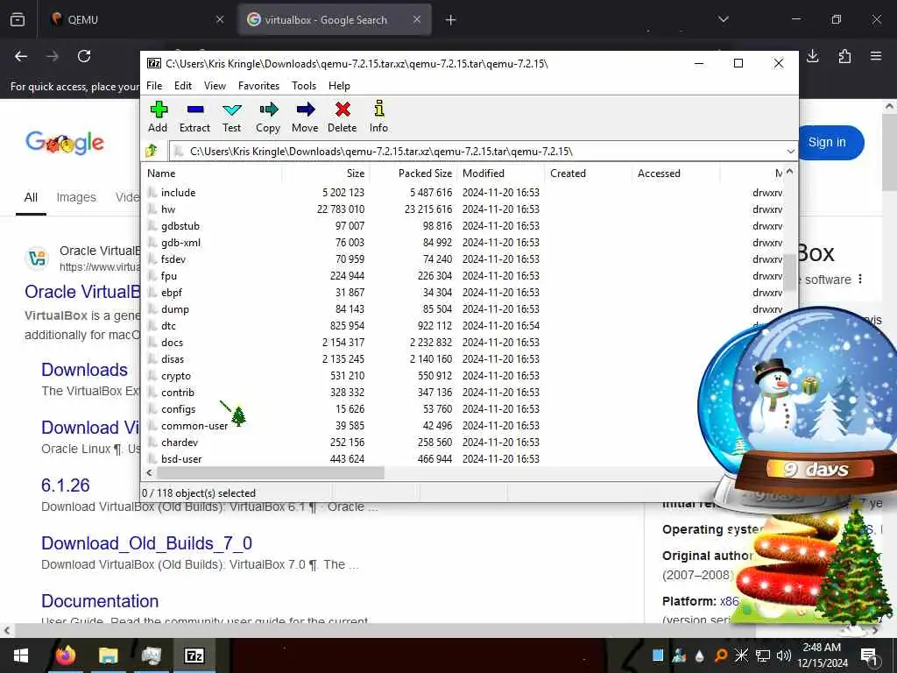Select the gdbstub folder row
Viewport: 897px width, 673px height.
463,226
